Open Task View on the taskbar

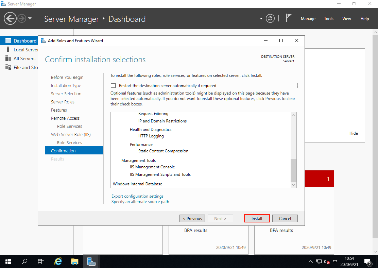point(41,261)
